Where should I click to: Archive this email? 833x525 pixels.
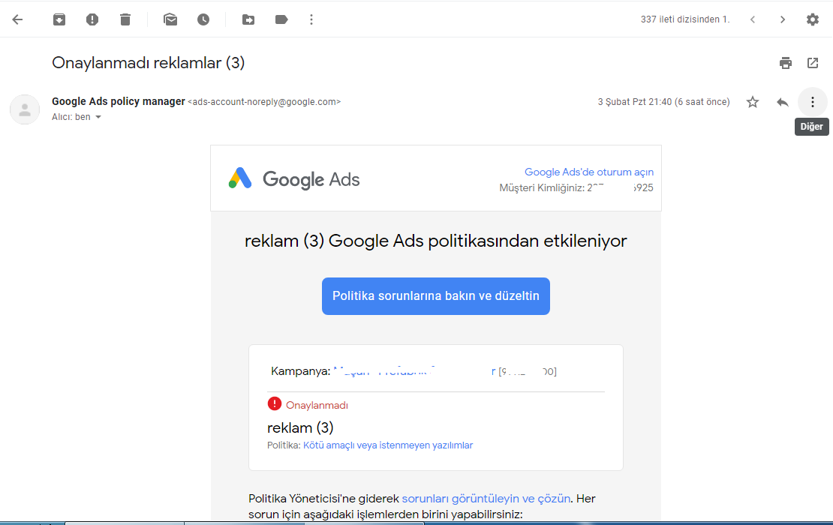(x=59, y=19)
